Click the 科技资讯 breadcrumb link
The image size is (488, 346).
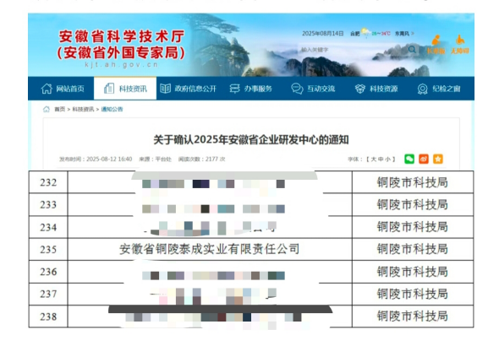[x=83, y=110]
